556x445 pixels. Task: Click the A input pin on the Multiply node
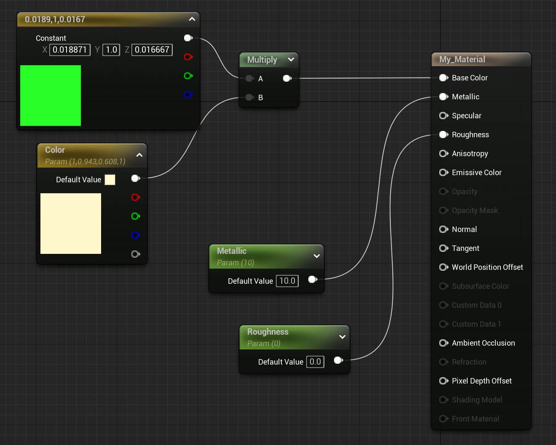[249, 78]
